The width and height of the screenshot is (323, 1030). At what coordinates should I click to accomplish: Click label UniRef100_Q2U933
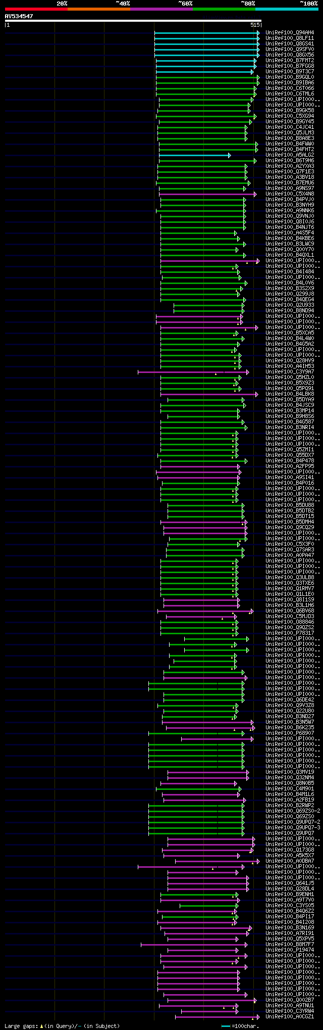(290, 305)
